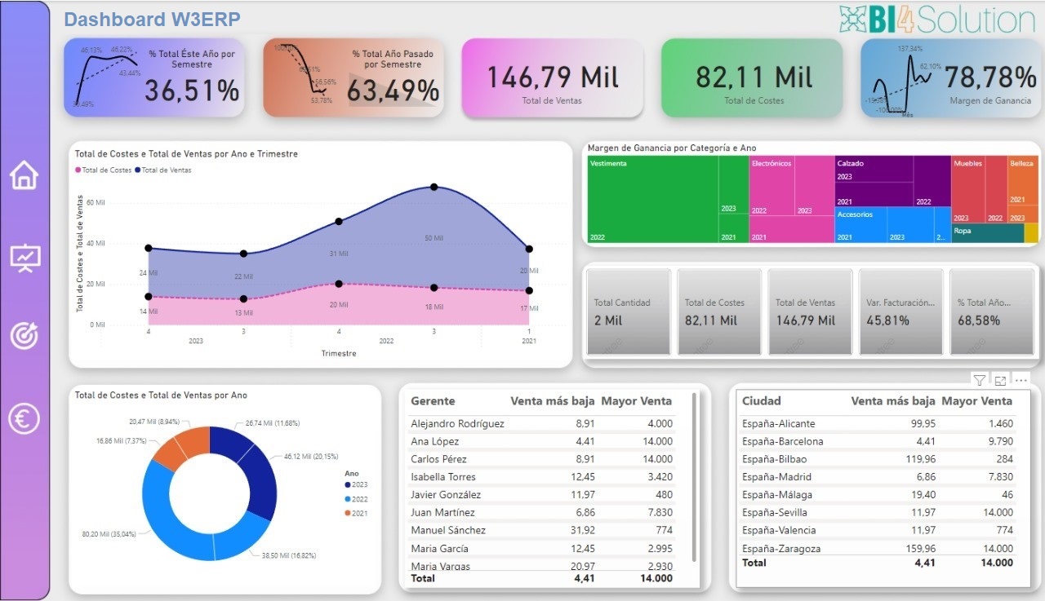This screenshot has height=601, width=1045.
Task: Toggle Total de Ventas legend item
Action: pos(163,170)
